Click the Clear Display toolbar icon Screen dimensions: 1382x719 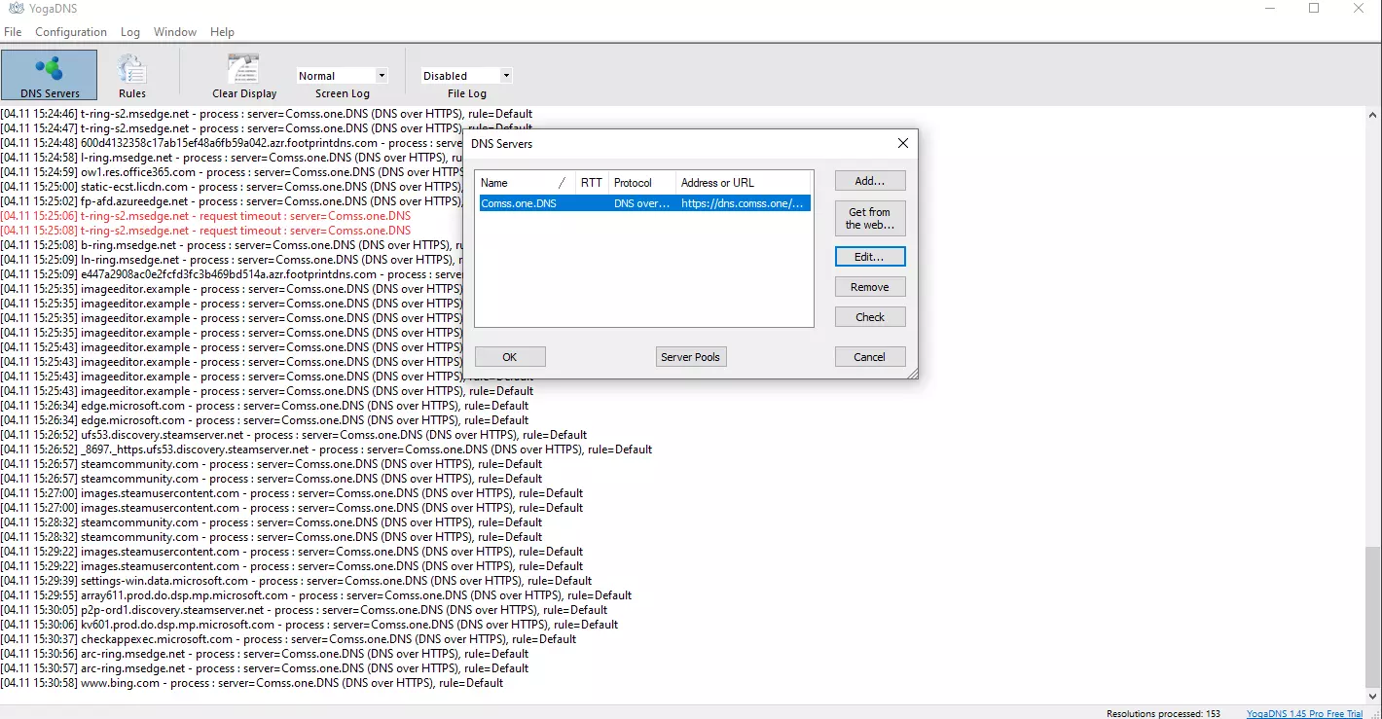coord(244,75)
